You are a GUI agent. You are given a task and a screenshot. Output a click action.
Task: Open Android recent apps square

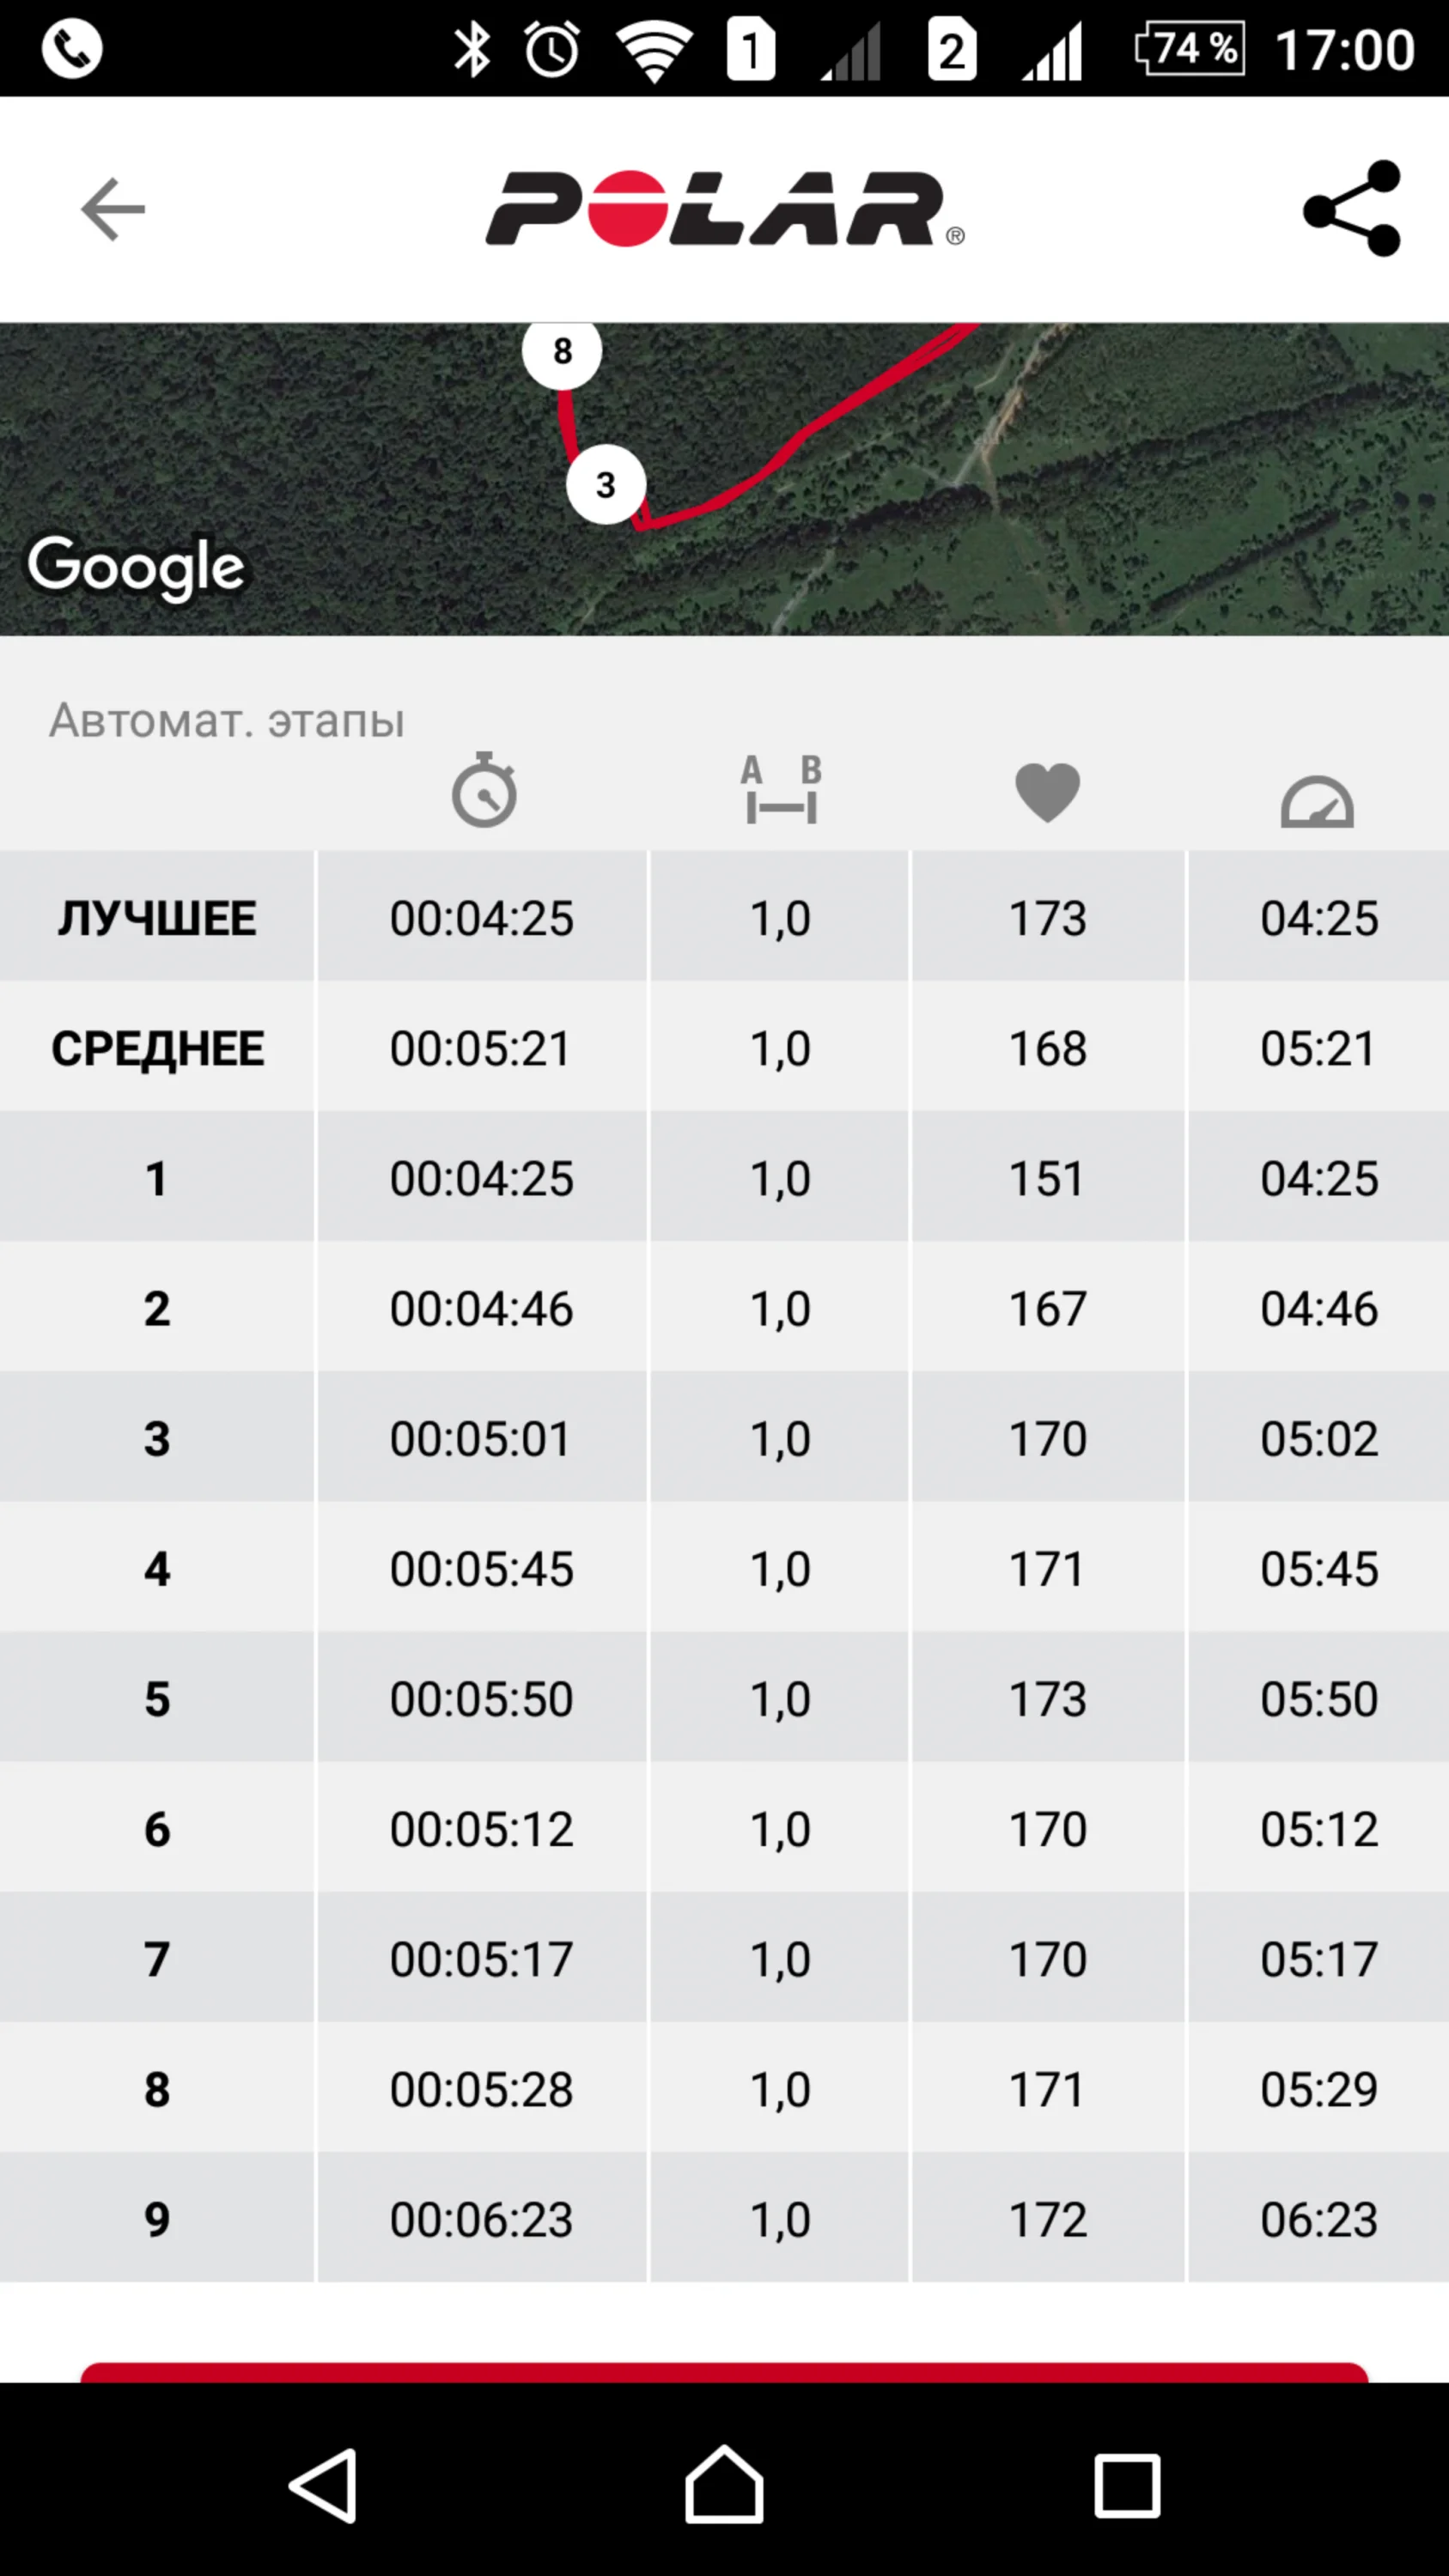coord(1127,2484)
